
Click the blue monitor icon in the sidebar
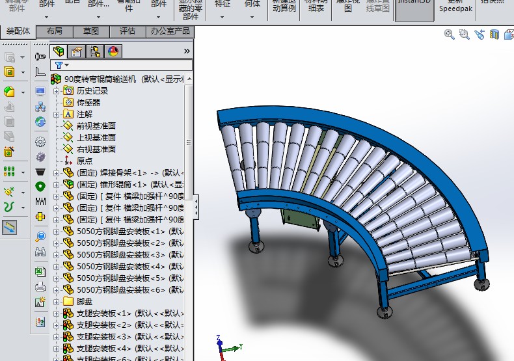click(x=40, y=92)
